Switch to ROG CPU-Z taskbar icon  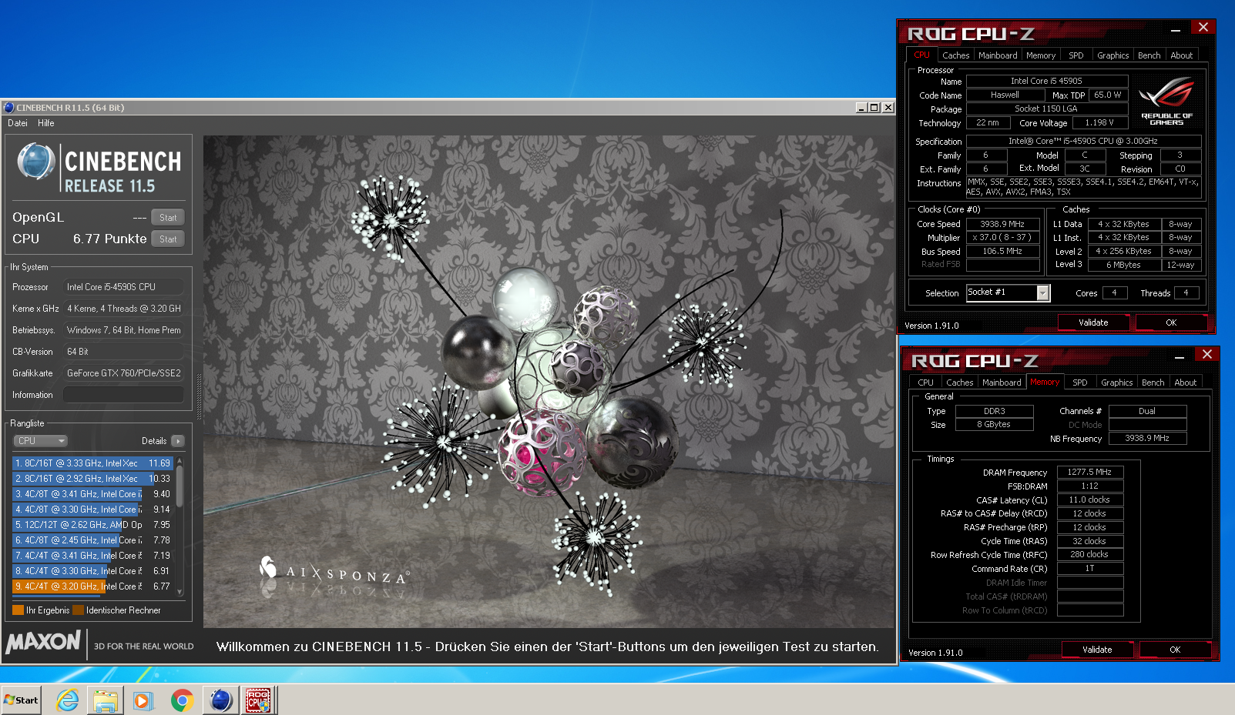(258, 700)
